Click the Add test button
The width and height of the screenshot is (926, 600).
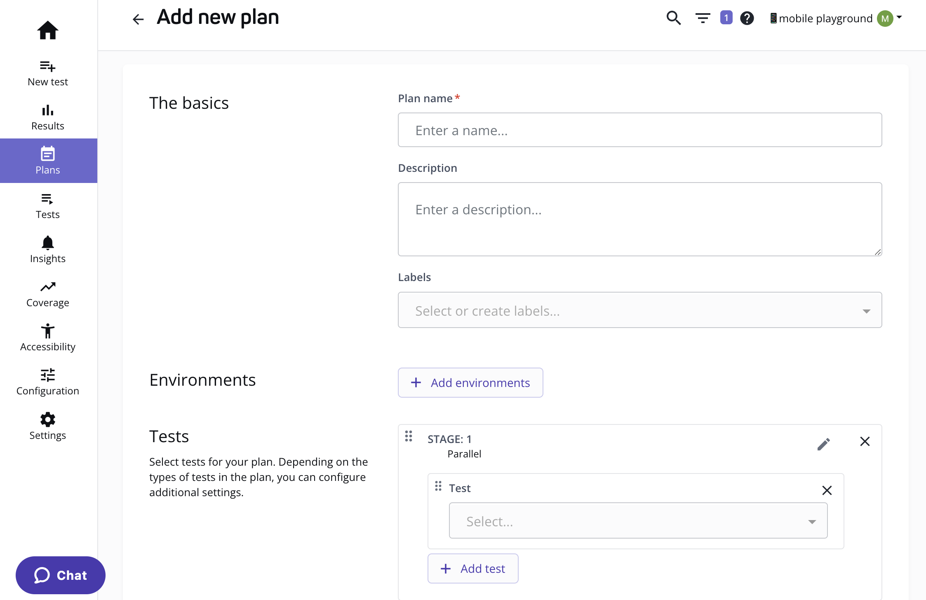click(473, 568)
